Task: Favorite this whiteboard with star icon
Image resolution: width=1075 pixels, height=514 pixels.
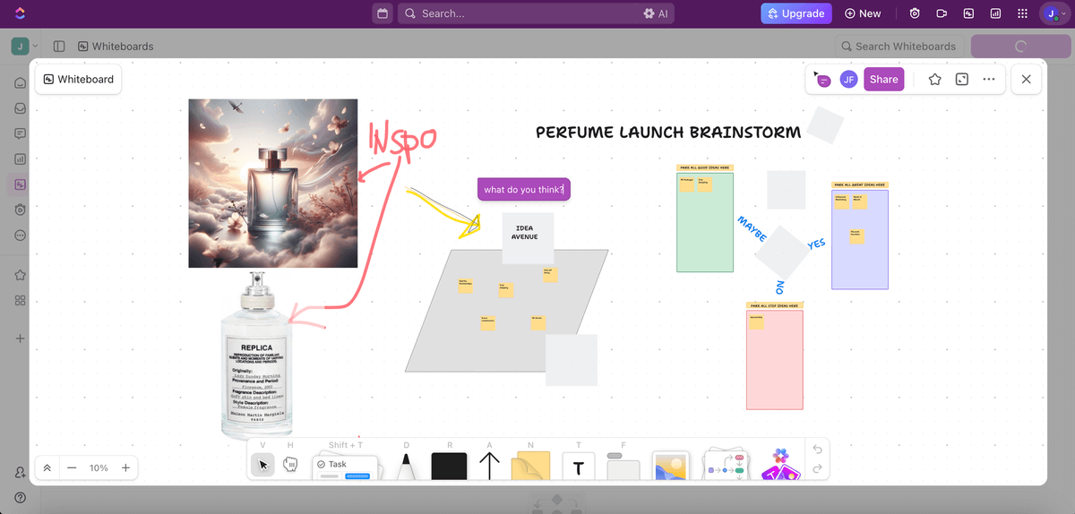Action: [x=934, y=79]
